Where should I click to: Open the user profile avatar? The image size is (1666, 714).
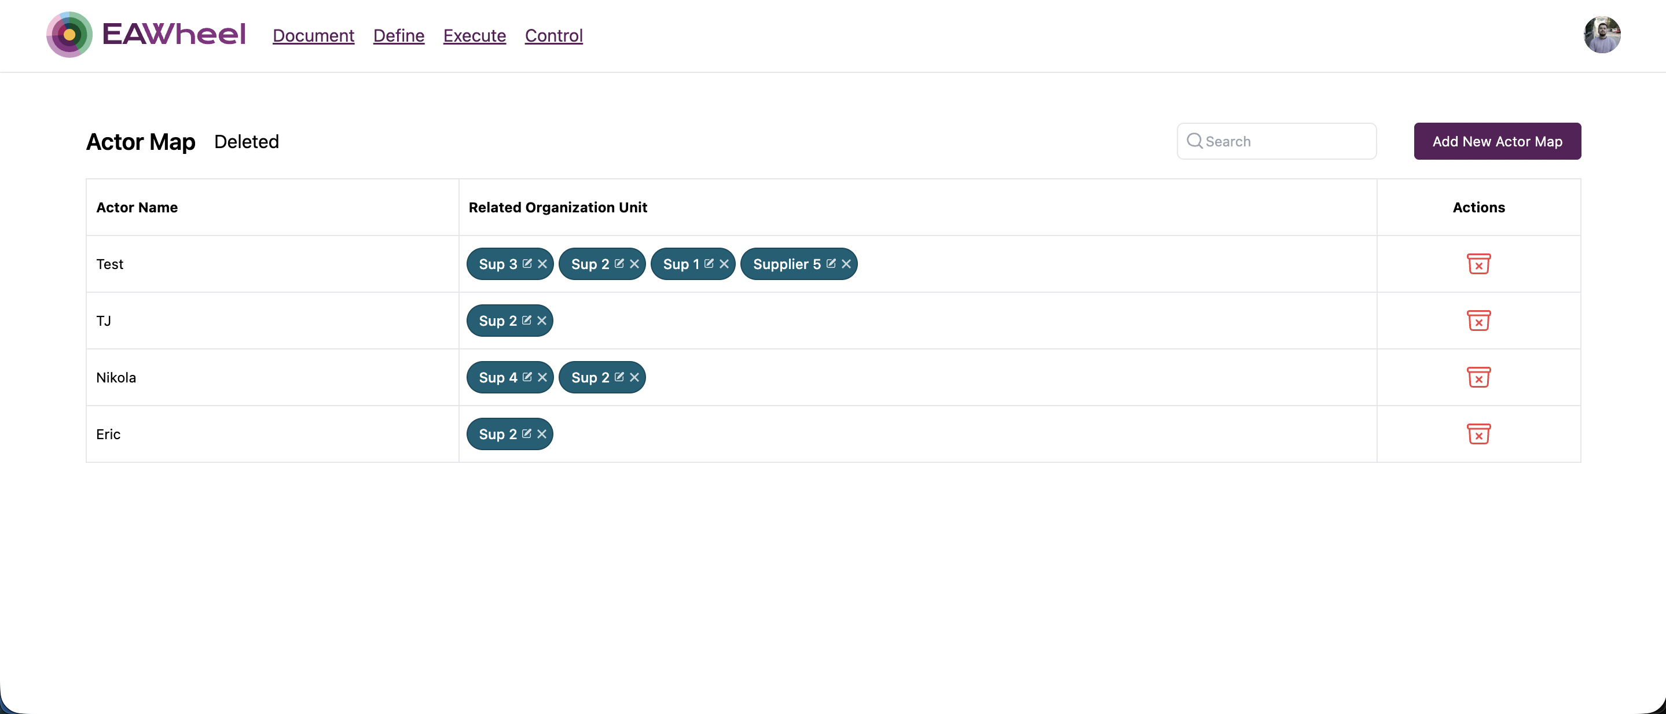click(1602, 35)
